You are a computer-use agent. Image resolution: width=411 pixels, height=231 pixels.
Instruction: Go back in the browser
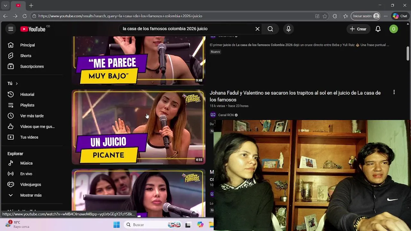click(5, 16)
